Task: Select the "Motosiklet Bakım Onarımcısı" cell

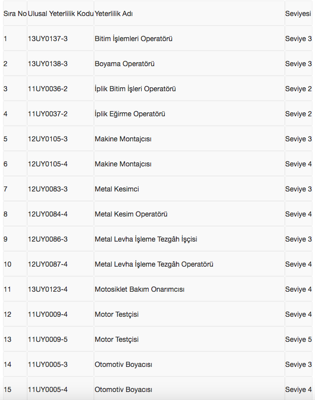Action: 140,289
